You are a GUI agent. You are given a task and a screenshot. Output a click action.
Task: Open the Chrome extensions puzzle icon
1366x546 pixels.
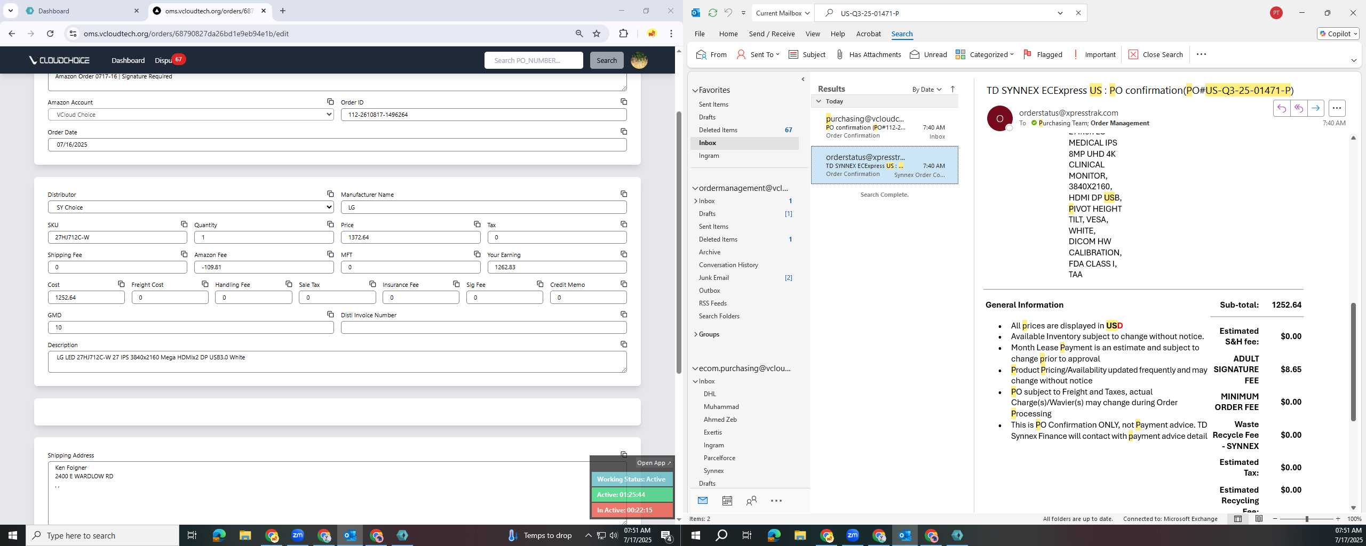click(x=623, y=34)
